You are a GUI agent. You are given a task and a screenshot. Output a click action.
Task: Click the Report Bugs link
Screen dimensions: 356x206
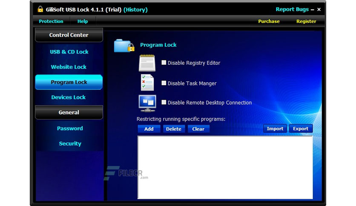point(292,9)
